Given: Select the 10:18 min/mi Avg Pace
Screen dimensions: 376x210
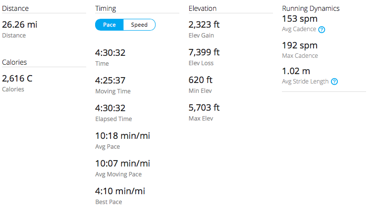Looking at the screenshot, I should (x=122, y=136).
